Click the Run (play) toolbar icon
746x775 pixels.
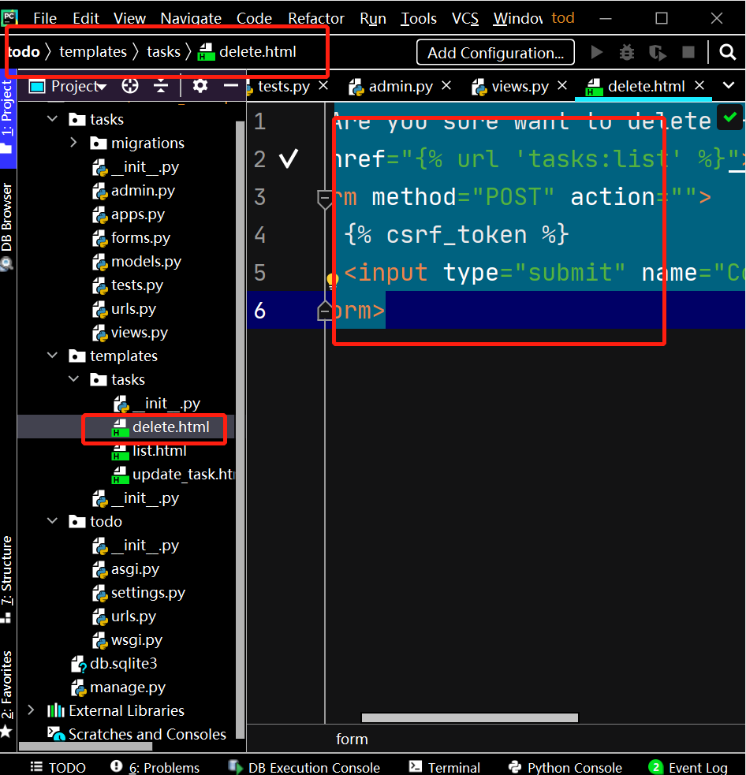point(597,52)
